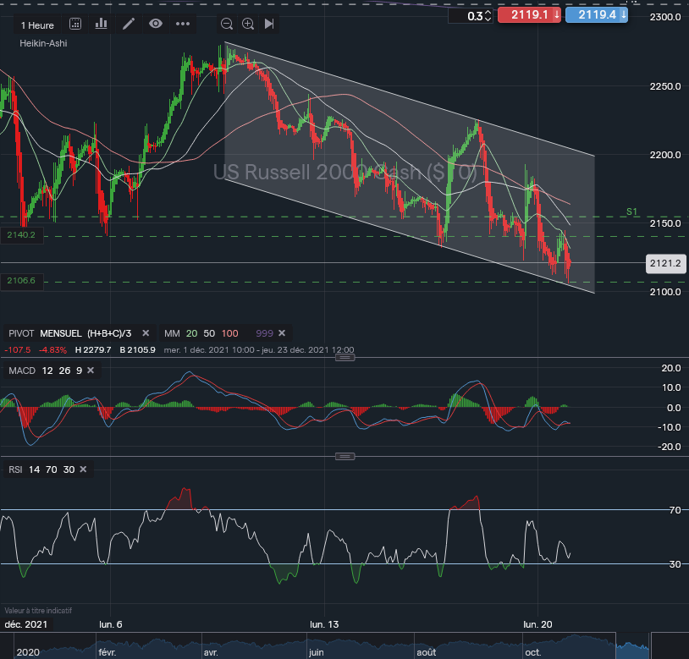Click the highlighted range window in the overview navigator
The height and width of the screenshot is (659, 689).
pyautogui.click(x=633, y=645)
